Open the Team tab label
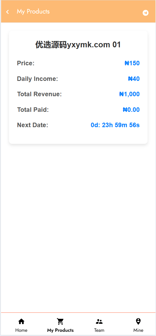Viewport: 156px width, 336px height. [99, 330]
